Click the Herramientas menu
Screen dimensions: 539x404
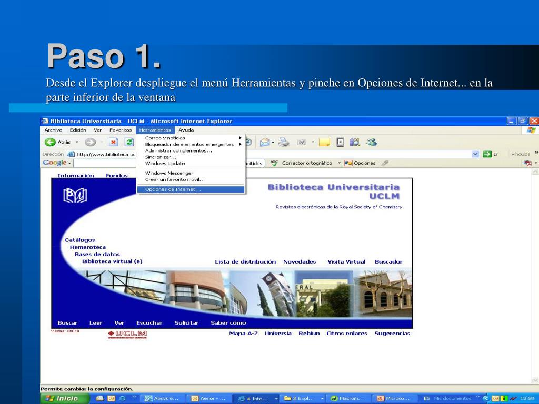point(155,130)
